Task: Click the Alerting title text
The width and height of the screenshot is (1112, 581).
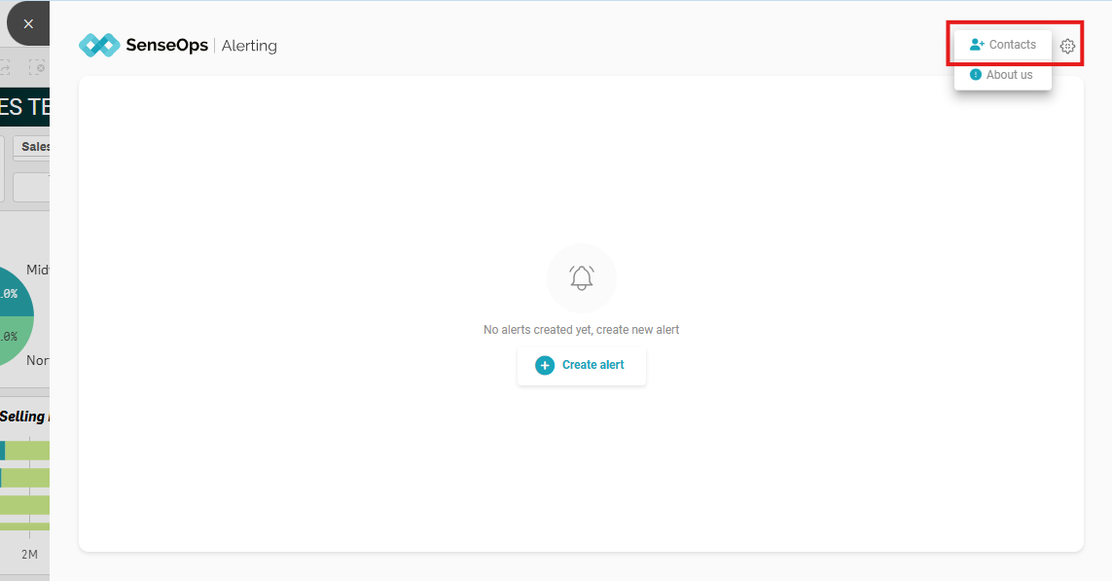Action: click(x=249, y=46)
